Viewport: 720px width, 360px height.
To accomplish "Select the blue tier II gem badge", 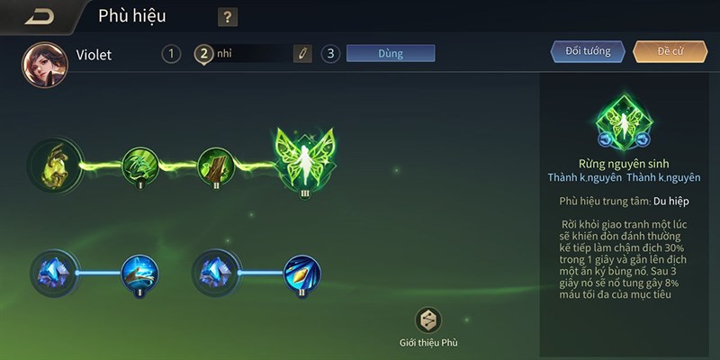I will click(302, 274).
